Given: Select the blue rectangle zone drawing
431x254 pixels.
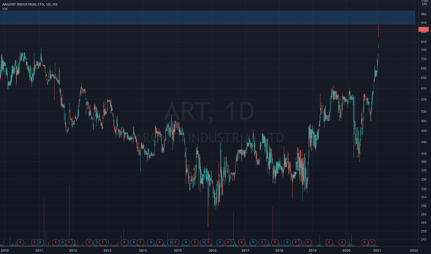Looking at the screenshot, I should (208, 18).
